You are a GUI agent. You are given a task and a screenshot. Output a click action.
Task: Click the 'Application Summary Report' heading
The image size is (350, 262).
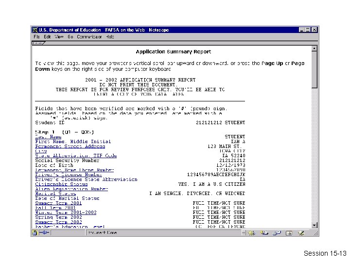[174, 52]
